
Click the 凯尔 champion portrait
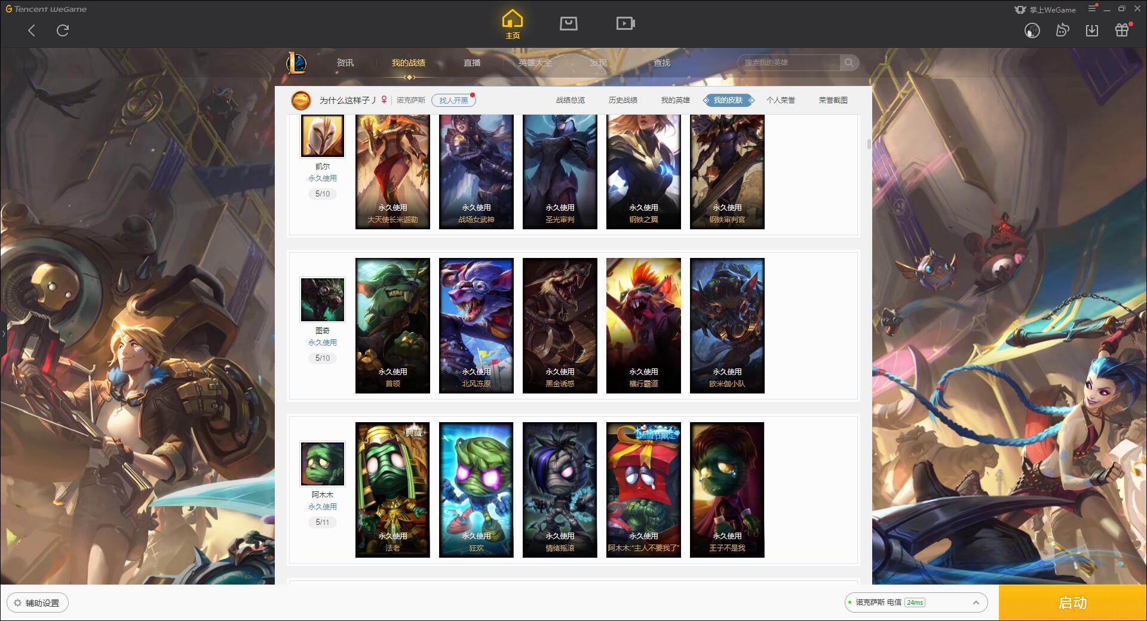[323, 136]
